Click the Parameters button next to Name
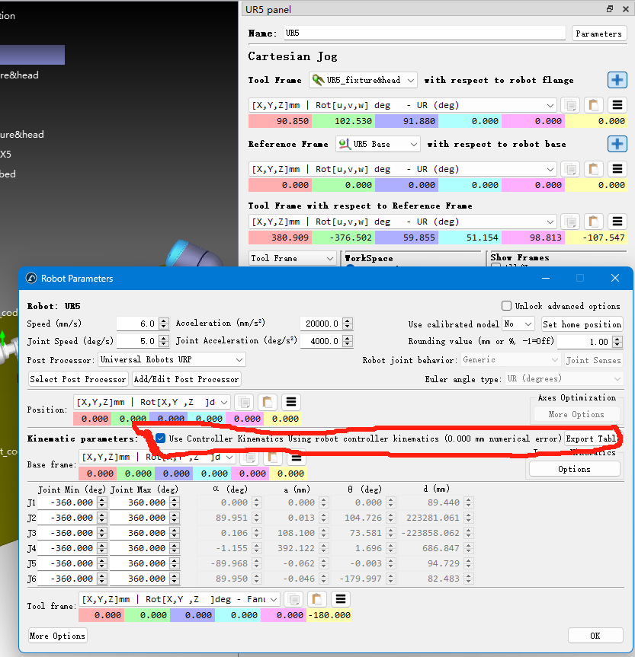The height and width of the screenshot is (657, 635). (x=598, y=33)
